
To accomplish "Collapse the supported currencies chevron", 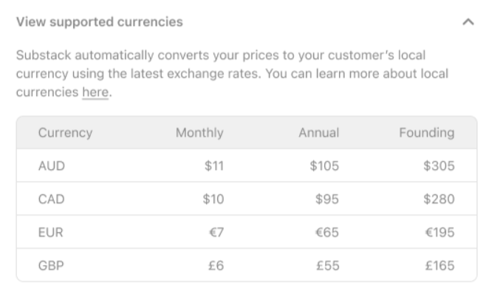I will [468, 22].
